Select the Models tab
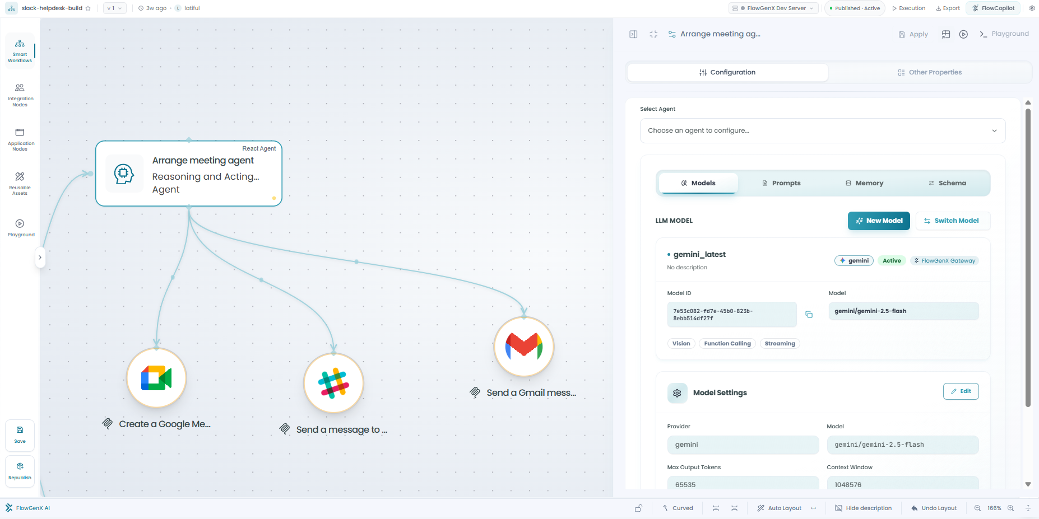Viewport: 1039px width, 519px height. click(698, 183)
